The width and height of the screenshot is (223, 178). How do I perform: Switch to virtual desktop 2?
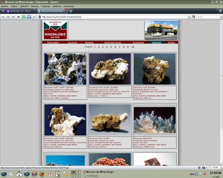(x=78, y=172)
